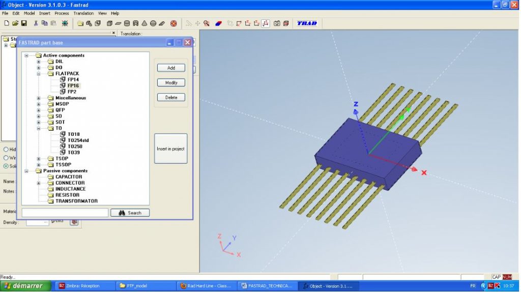Open the Model menu
This screenshot has height=292, width=521.
click(29, 13)
